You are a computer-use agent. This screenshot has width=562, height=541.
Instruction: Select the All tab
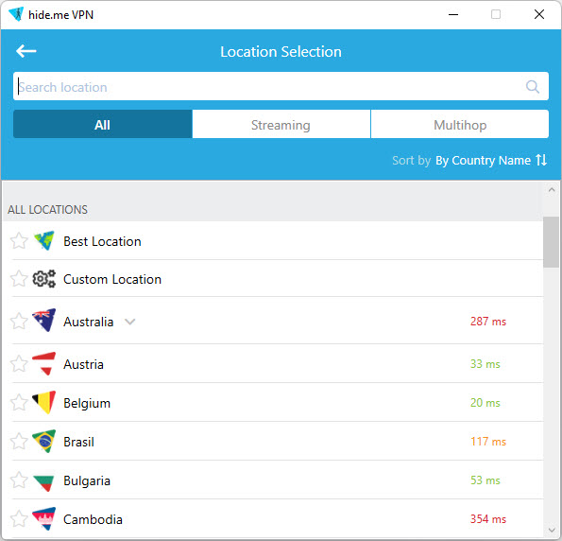click(x=103, y=125)
